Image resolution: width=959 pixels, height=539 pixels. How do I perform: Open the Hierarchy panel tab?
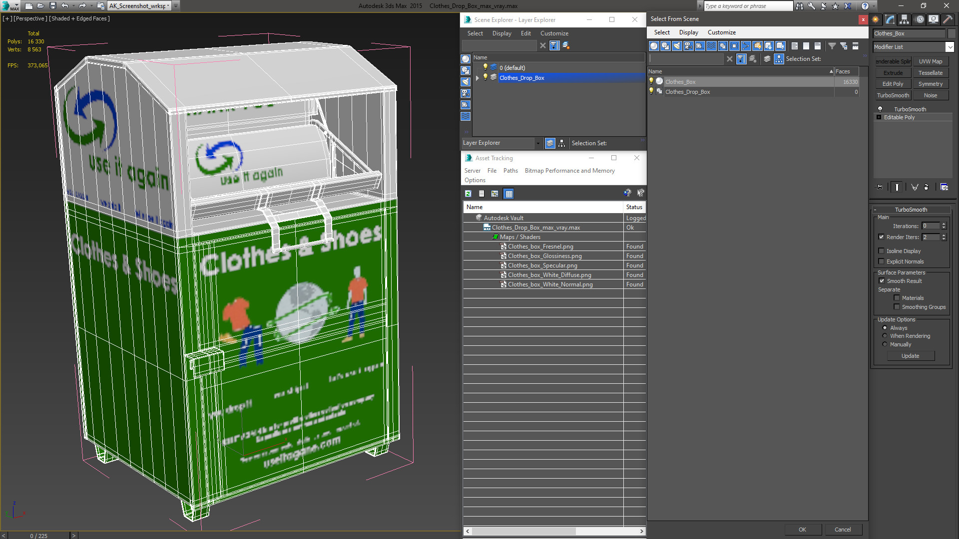click(x=905, y=19)
